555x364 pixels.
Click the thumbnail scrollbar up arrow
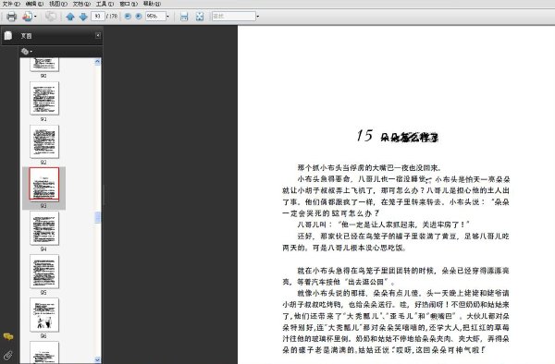click(x=98, y=62)
